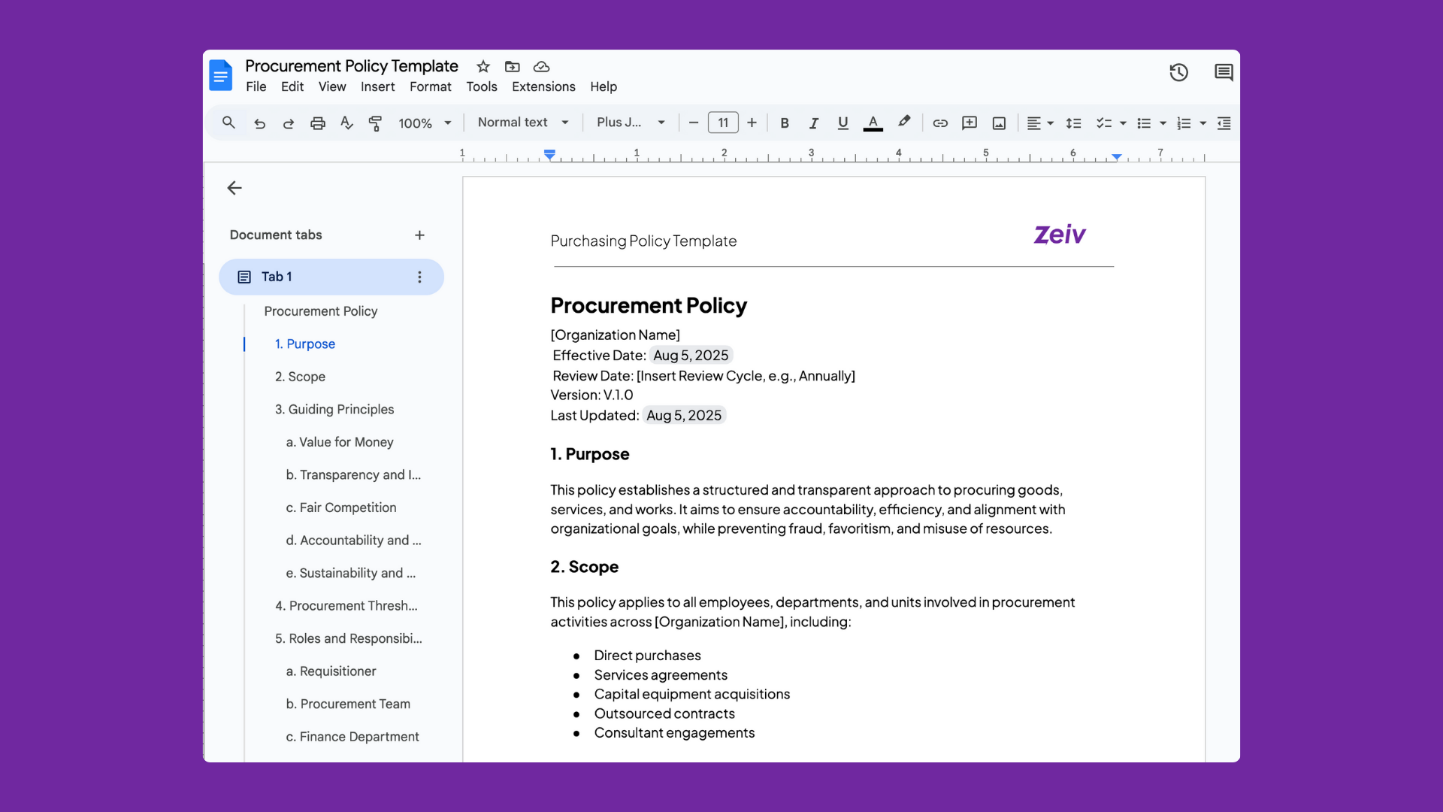Open the line spacing options
This screenshot has width=1443, height=812.
click(x=1073, y=123)
